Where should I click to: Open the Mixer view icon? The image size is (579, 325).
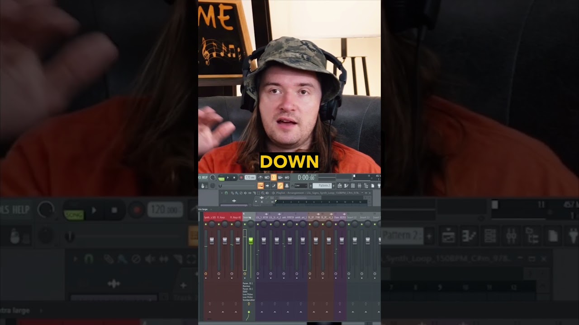(360, 186)
